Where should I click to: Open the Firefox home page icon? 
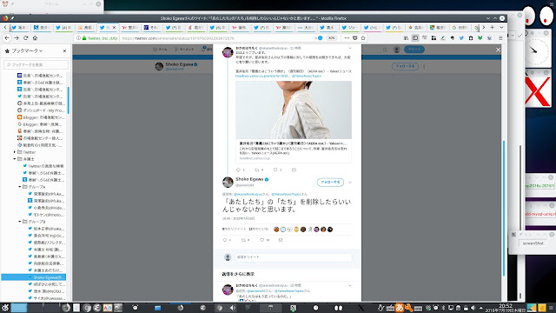[x=35, y=38]
